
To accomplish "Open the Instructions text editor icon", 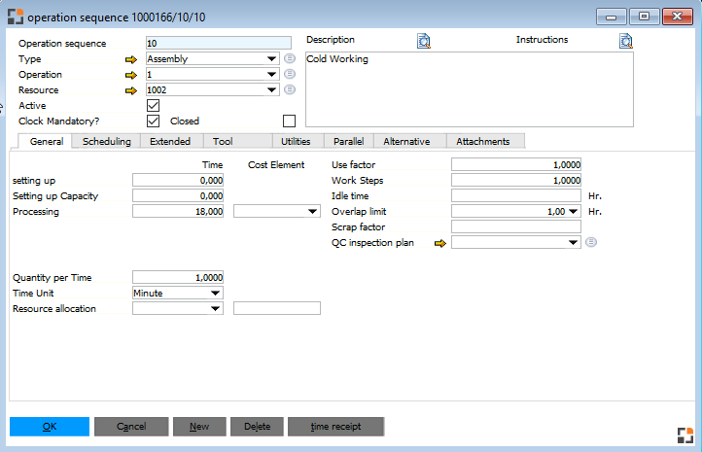I will (625, 41).
